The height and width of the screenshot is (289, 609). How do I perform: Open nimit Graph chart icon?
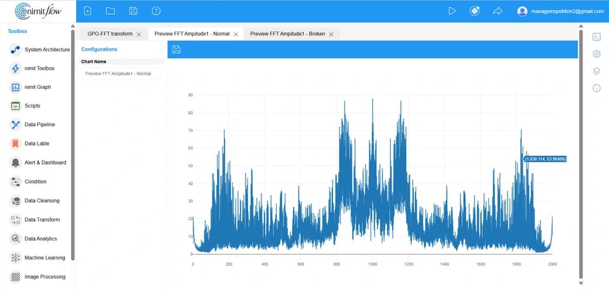[15, 87]
